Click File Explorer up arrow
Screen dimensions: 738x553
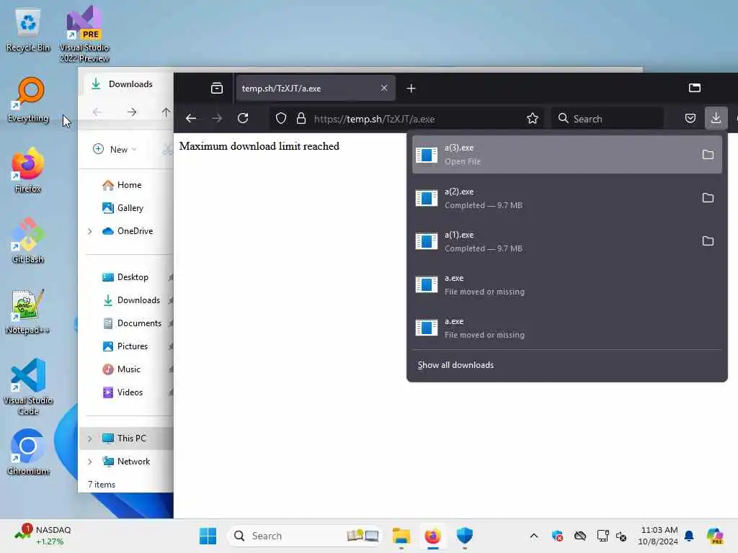pyautogui.click(x=166, y=112)
